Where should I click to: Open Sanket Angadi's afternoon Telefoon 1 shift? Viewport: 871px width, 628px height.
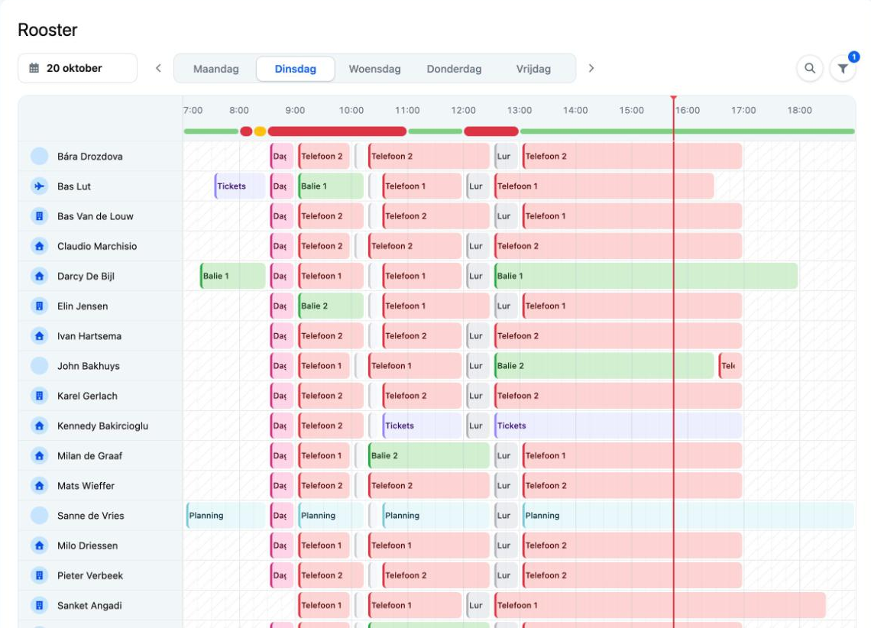tap(660, 606)
